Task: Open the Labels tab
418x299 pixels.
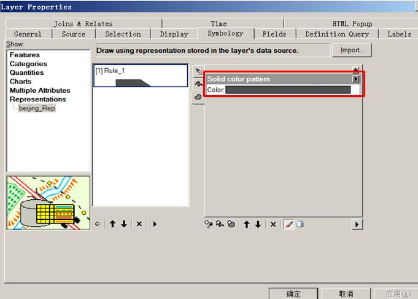Action: [x=399, y=34]
